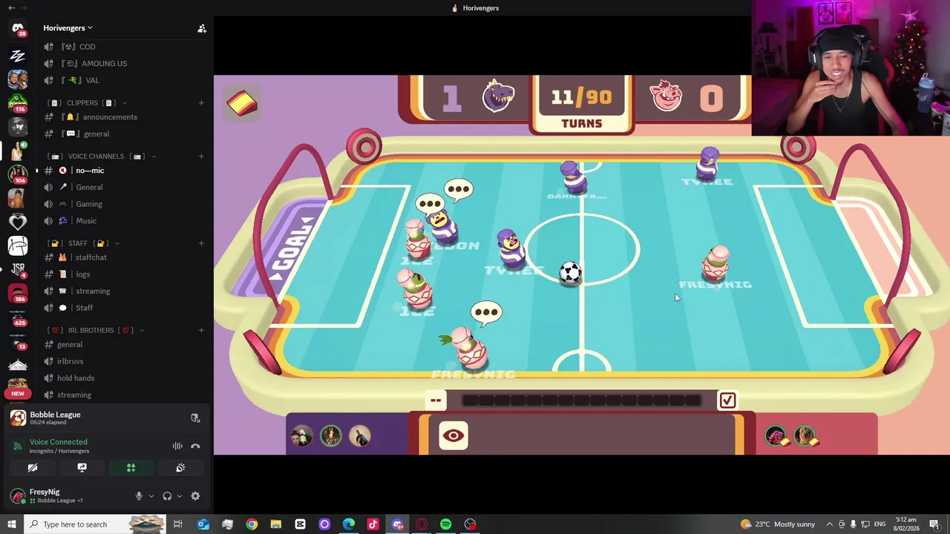Open the server icon with the 176 badge
The image size is (950, 534).
18,102
